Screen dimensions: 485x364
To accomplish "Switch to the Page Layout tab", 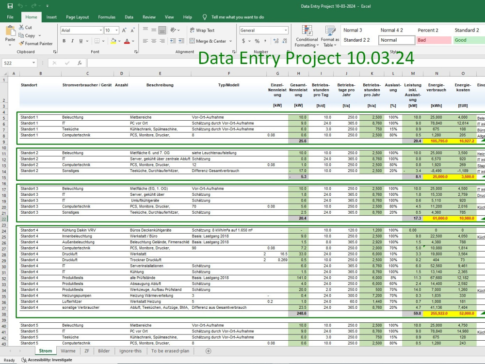I will tap(77, 17).
